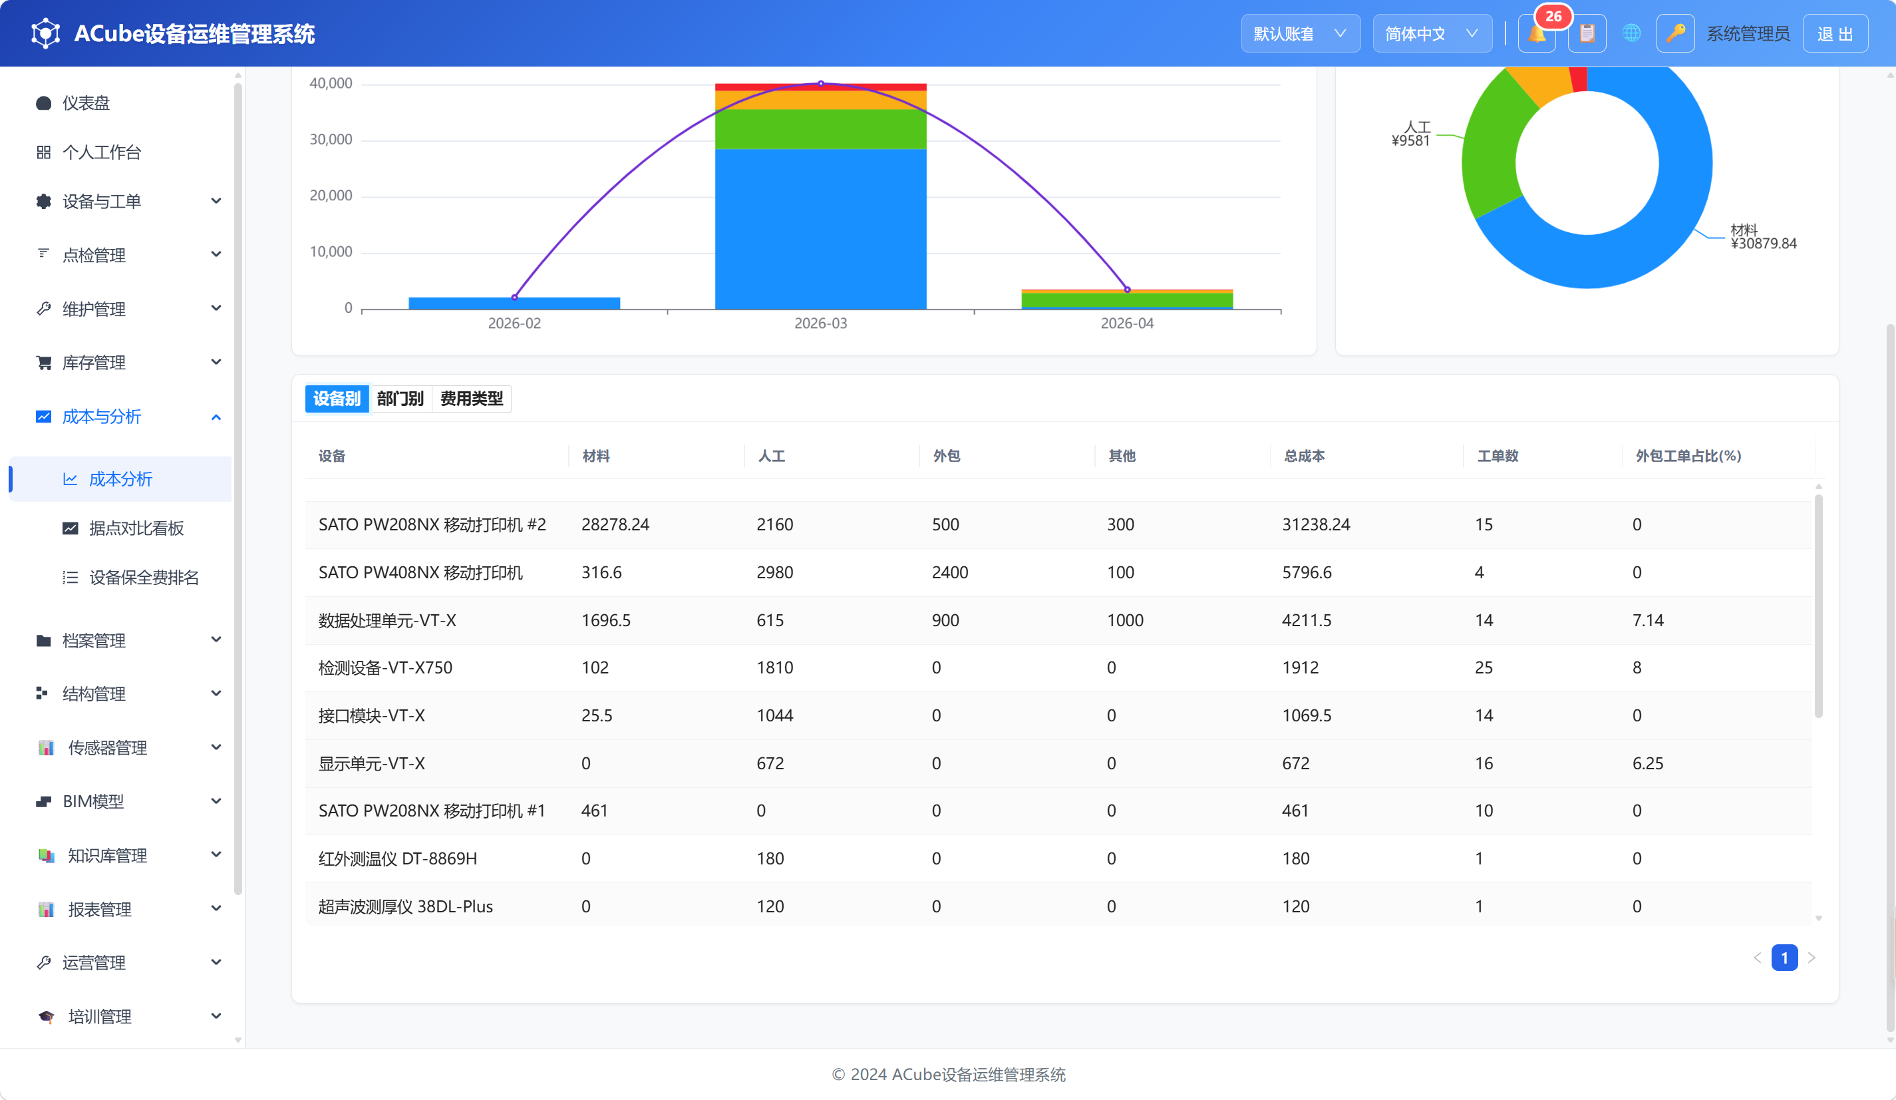Image resolution: width=1896 pixels, height=1100 pixels.
Task: Click the 培训管理 graduation cap icon
Action: tap(46, 1017)
